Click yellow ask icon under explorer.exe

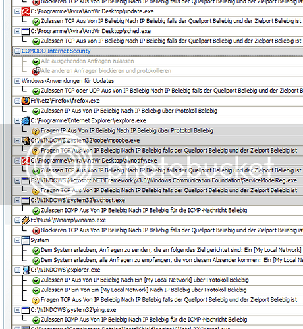tap(36, 300)
